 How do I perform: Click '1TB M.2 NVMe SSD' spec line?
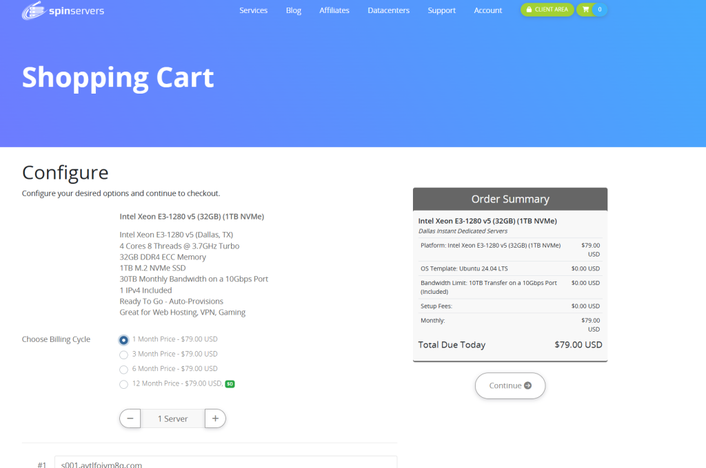click(x=152, y=268)
